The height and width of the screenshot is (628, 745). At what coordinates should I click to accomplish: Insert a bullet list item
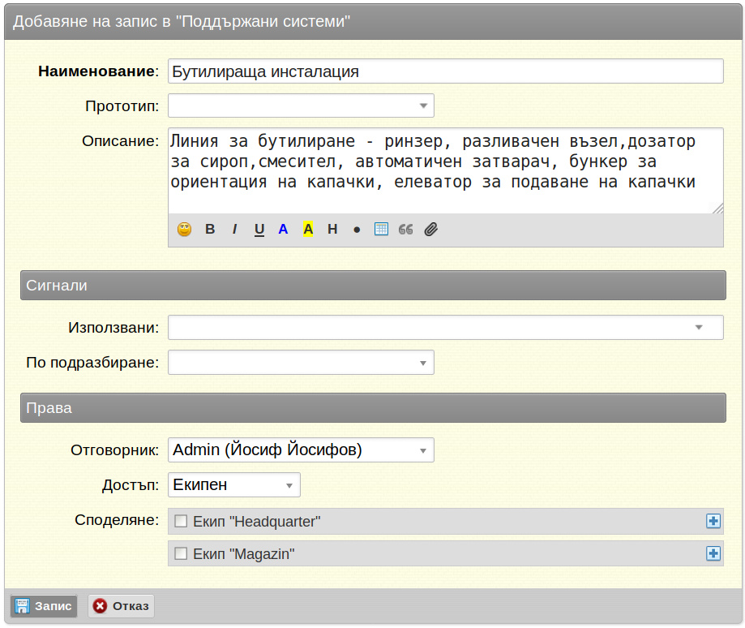tap(357, 230)
